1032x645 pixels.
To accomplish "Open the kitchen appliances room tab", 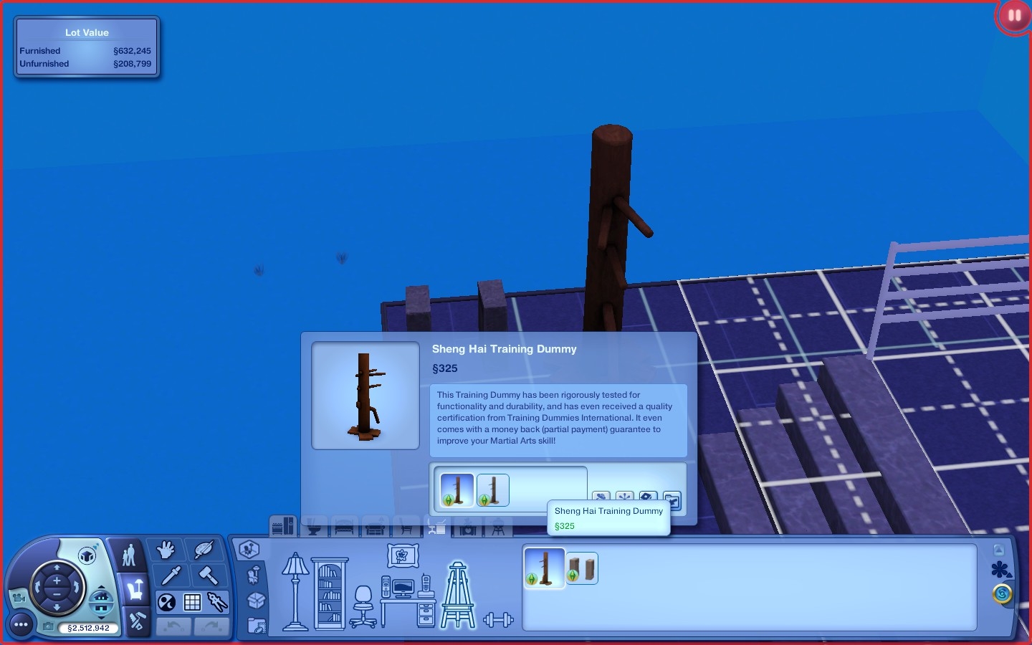I will coord(283,527).
